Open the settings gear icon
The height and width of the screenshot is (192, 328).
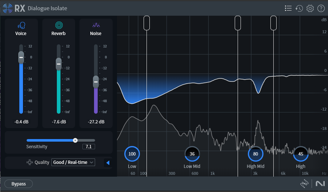coord(310,8)
